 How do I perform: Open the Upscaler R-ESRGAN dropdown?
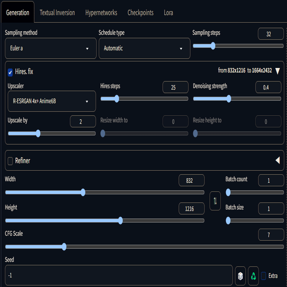(x=52, y=101)
